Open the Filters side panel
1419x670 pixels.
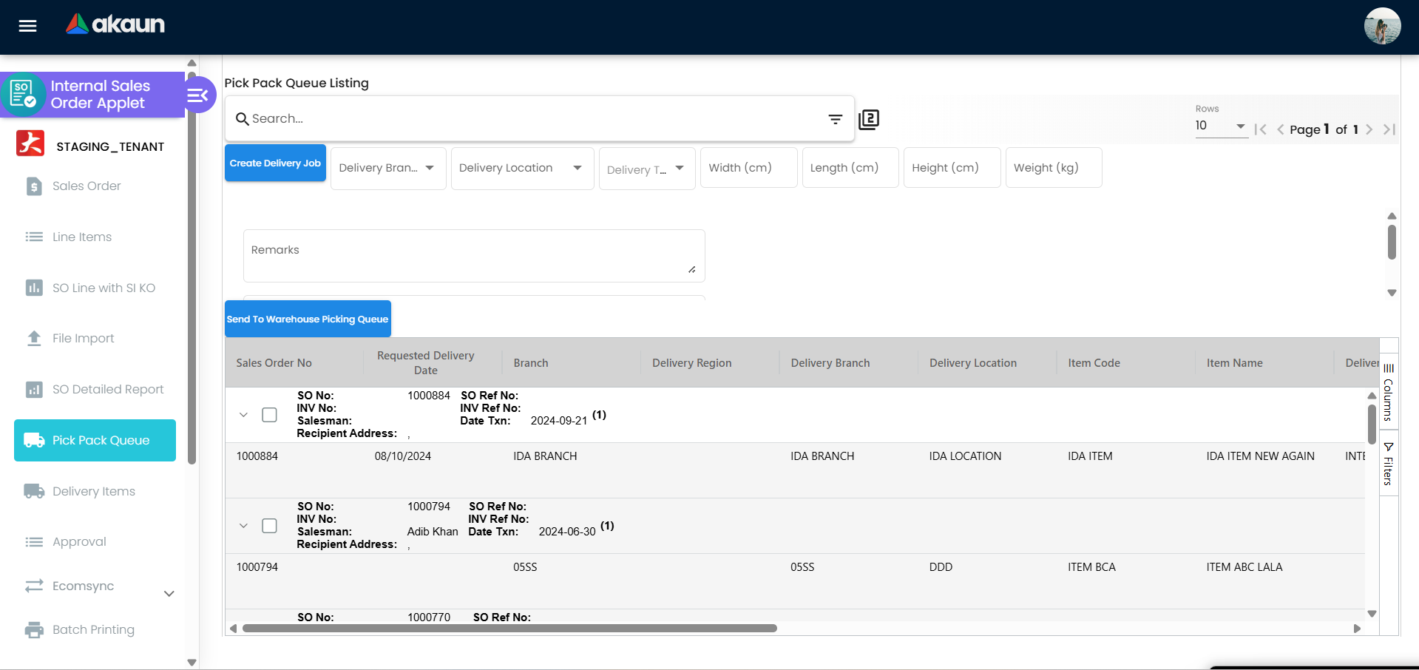coord(1389,464)
